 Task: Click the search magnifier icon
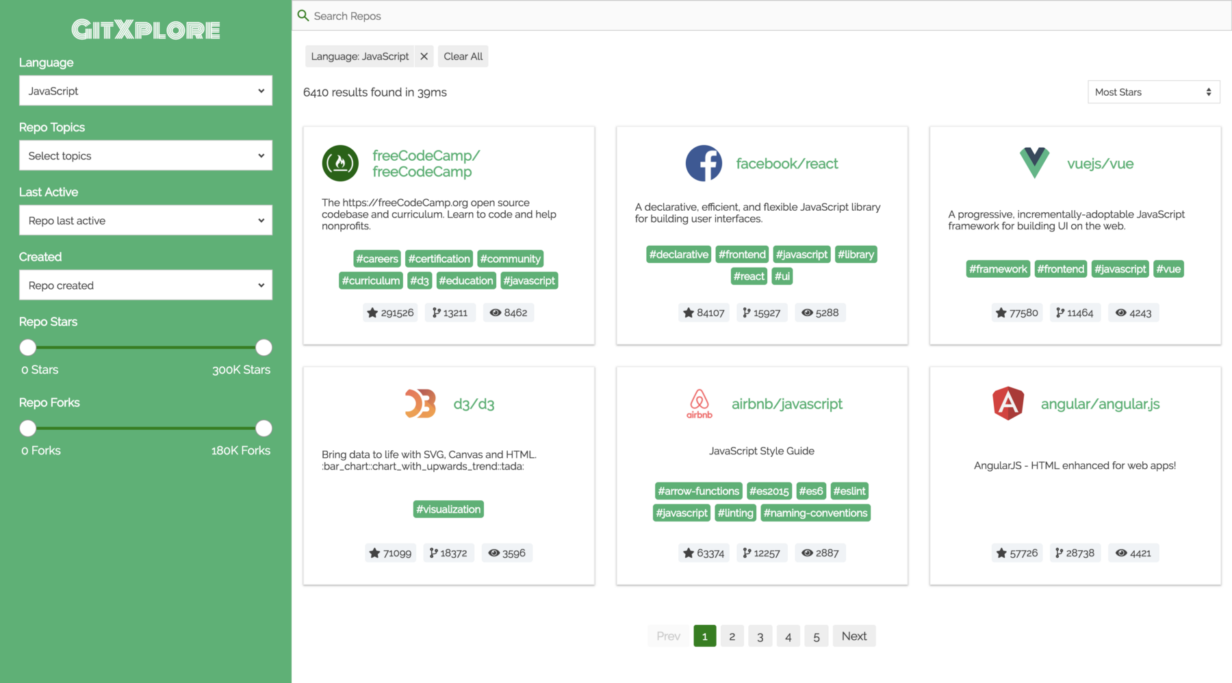click(303, 15)
